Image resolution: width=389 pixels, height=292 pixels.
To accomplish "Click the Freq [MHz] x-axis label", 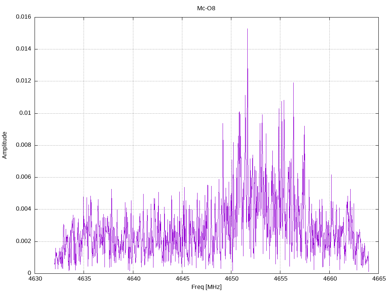I will coord(206,287).
